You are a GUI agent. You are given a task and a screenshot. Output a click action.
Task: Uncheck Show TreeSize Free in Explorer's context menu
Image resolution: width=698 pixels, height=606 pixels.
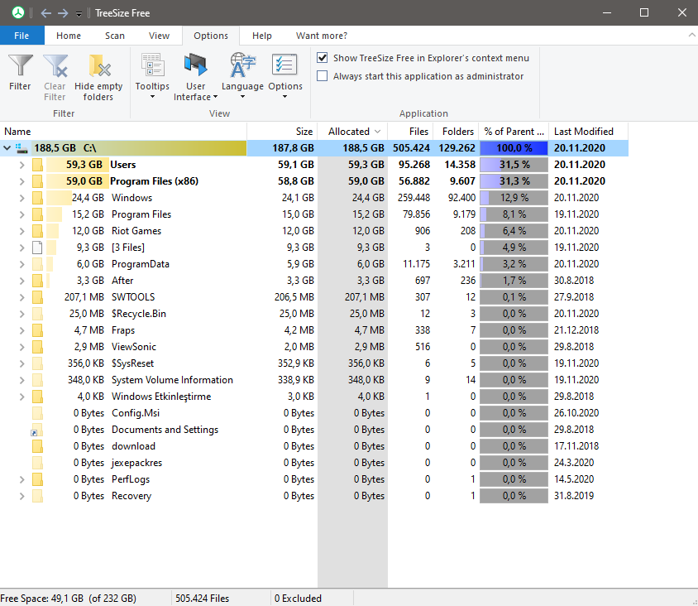pos(323,58)
